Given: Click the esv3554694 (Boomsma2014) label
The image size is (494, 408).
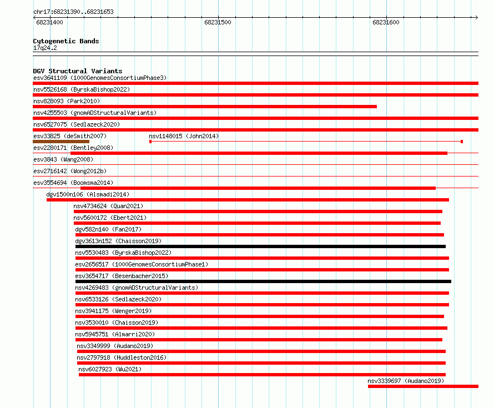Looking at the screenshot, I should [73, 183].
